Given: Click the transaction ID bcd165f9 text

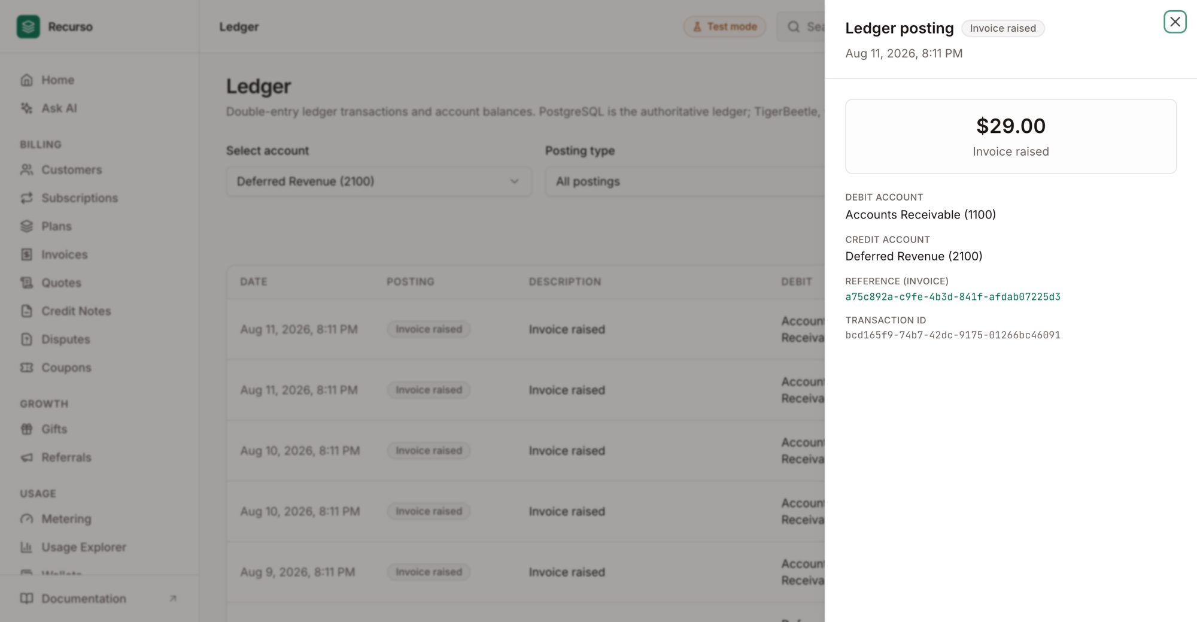Looking at the screenshot, I should click(x=953, y=335).
